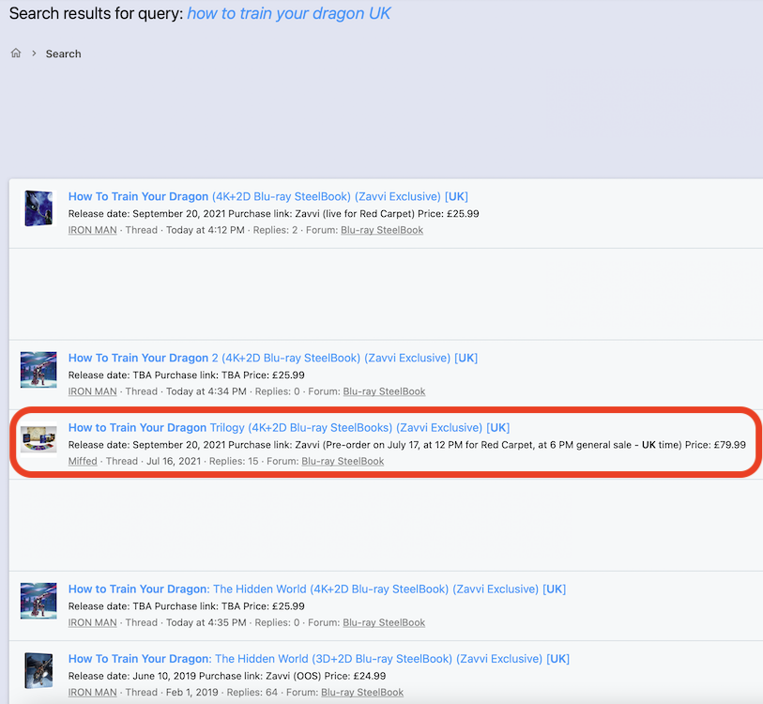Click the search query 'how to train your dragon UK'

click(288, 14)
